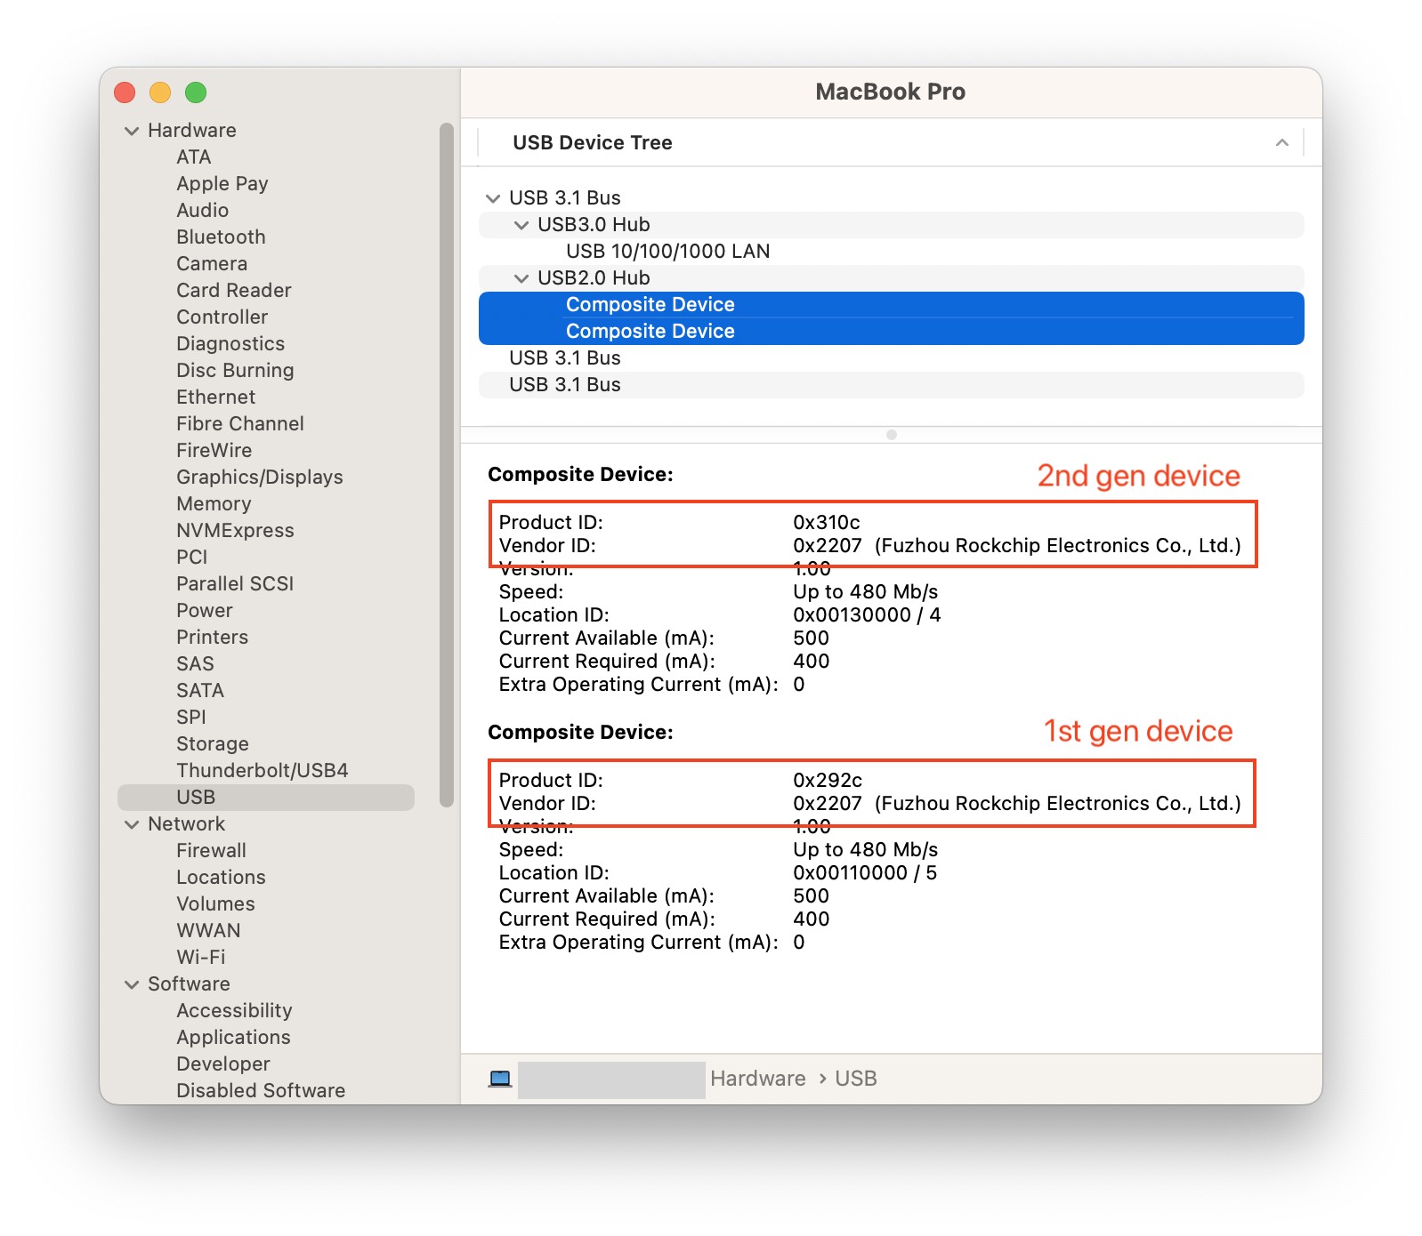The width and height of the screenshot is (1422, 1236).
Task: Open Graphics/Displays information
Action: tap(259, 478)
